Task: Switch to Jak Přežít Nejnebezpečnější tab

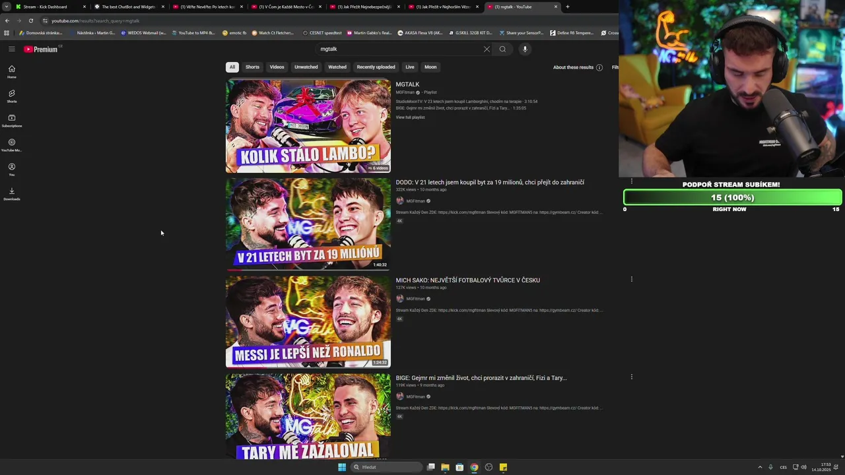Action: tap(364, 7)
